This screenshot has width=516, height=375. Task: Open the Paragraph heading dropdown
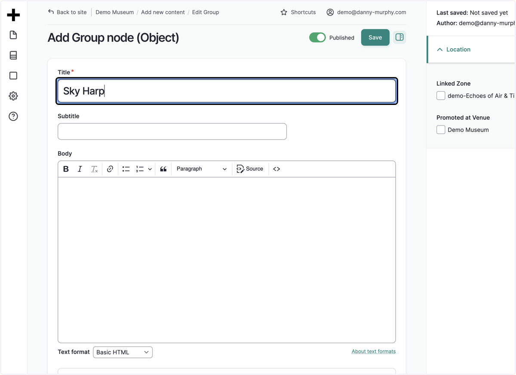(201, 169)
